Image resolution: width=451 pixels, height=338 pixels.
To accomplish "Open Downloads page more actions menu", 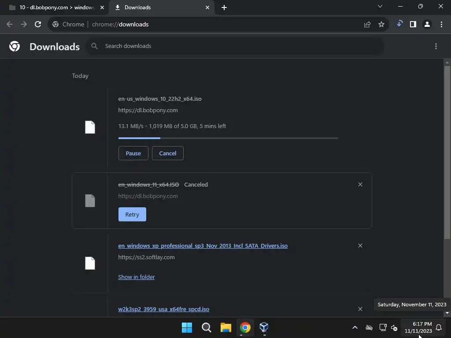I will (x=436, y=46).
